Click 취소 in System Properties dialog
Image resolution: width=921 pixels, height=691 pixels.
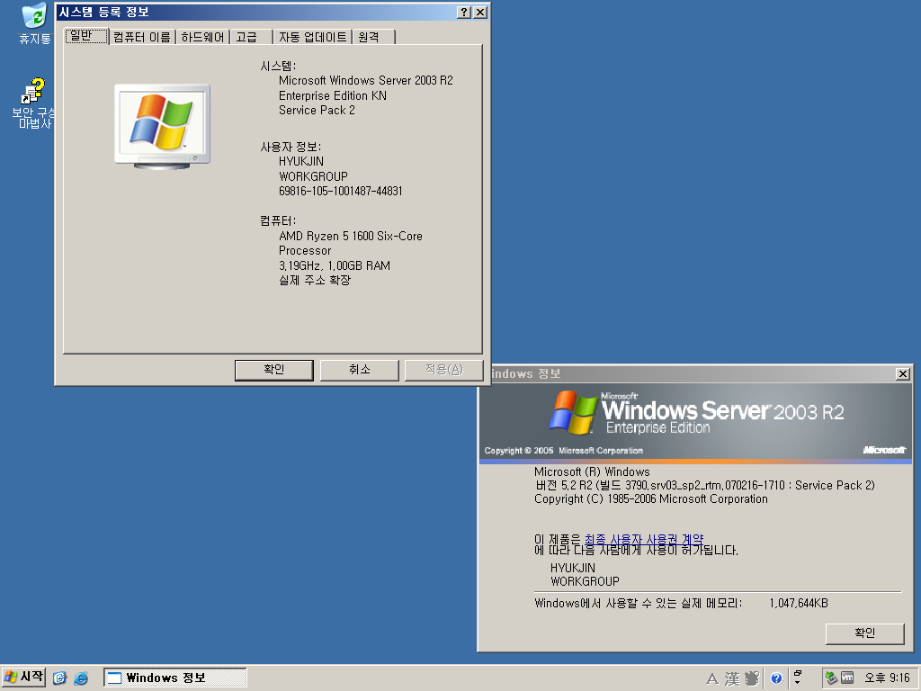click(360, 370)
